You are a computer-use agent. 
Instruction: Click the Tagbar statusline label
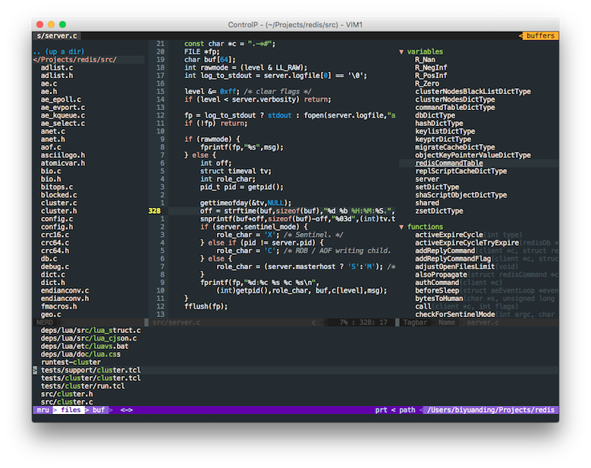pos(415,322)
